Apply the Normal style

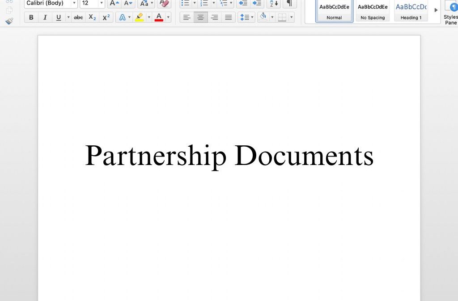334,11
